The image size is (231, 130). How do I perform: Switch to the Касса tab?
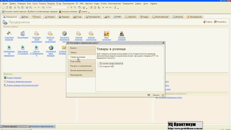(36, 17)
